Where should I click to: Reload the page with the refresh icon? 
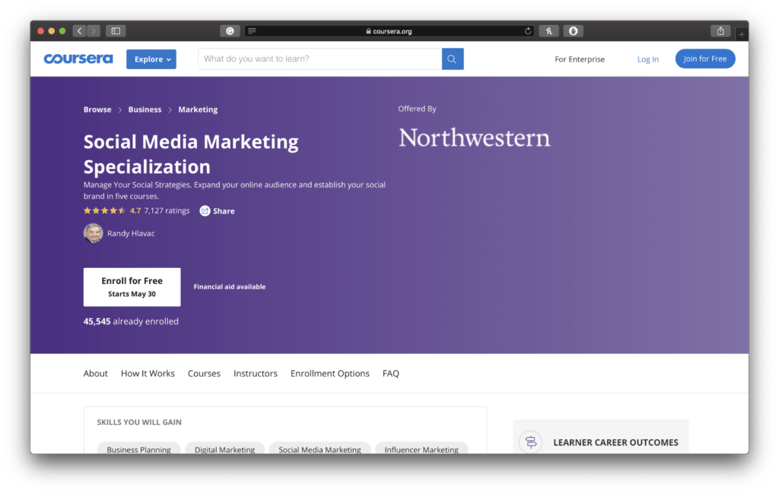coord(528,30)
